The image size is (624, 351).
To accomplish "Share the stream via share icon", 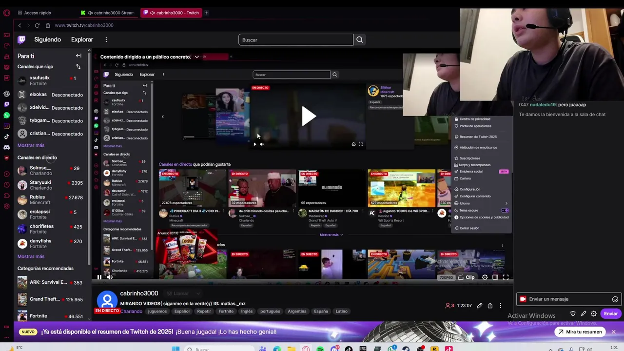I will [490, 306].
